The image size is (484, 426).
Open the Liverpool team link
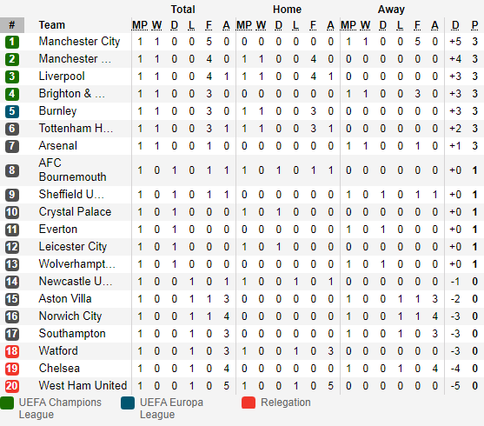pyautogui.click(x=62, y=77)
